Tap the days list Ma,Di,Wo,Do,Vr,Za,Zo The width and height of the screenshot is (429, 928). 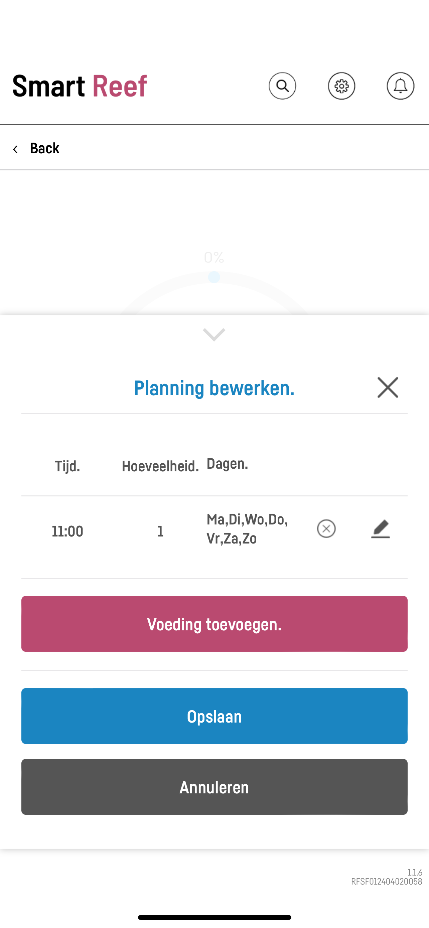[x=247, y=529]
